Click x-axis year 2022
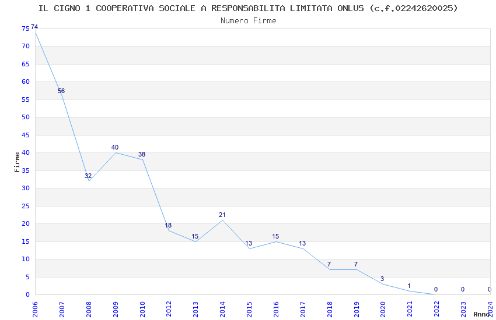Viewport: 496px width, 320px height. pos(437,309)
